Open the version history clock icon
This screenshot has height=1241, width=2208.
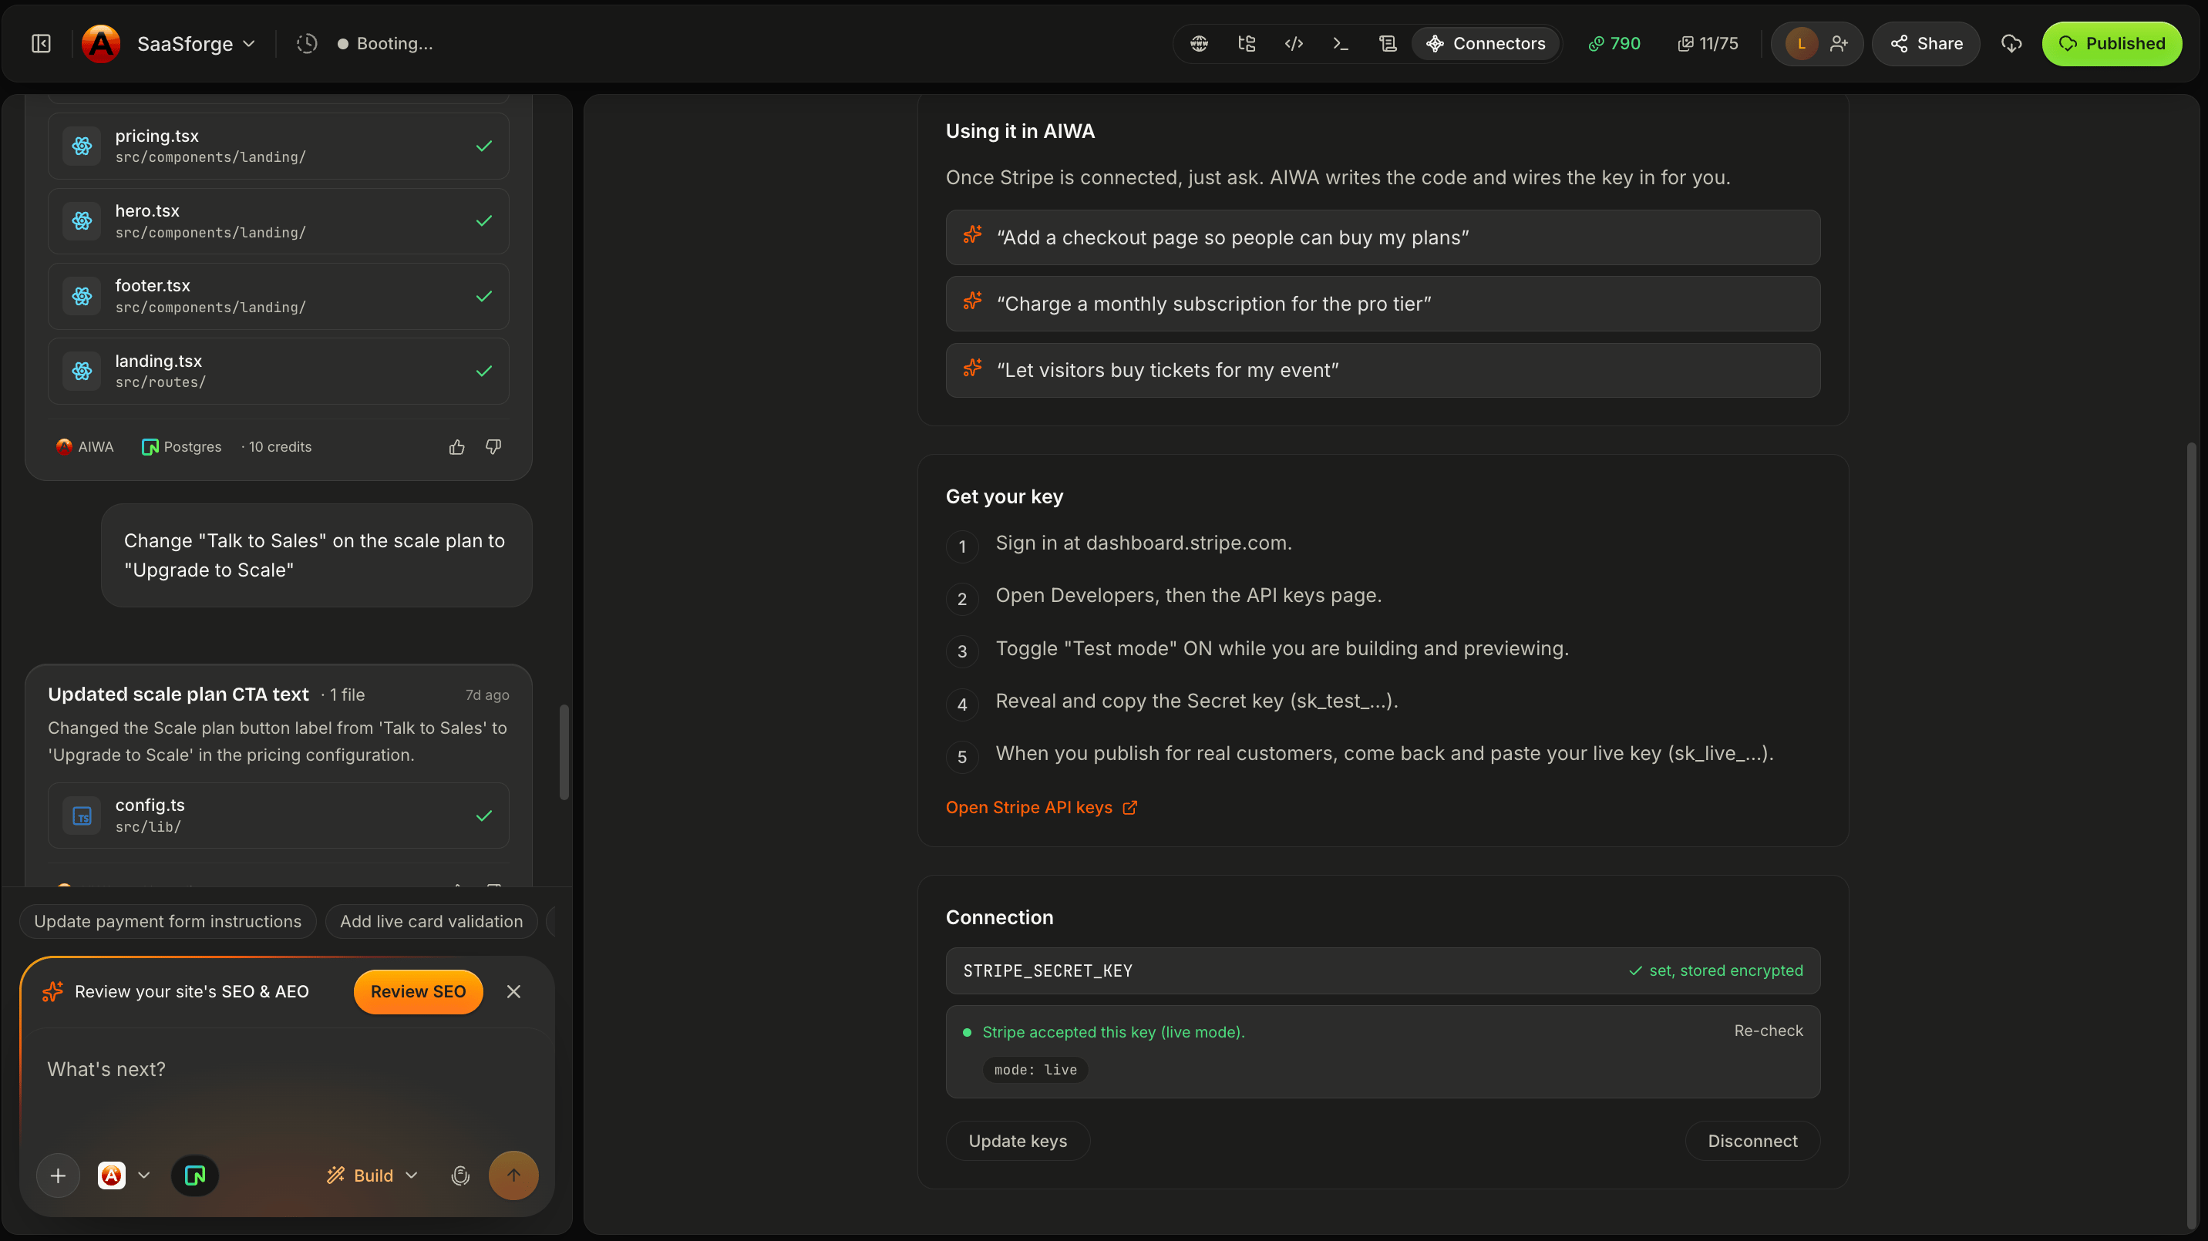click(307, 44)
